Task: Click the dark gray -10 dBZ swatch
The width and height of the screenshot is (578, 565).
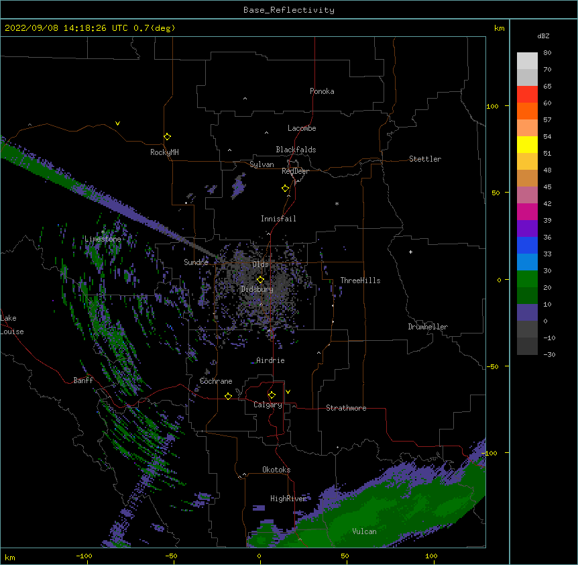Action: click(527, 346)
